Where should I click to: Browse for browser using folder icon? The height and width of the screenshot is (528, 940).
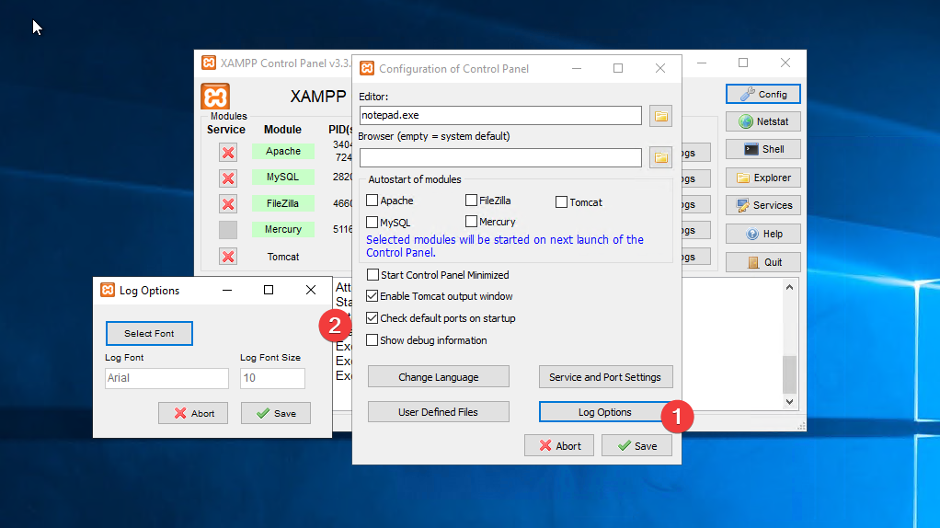[660, 157]
